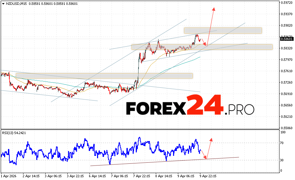
Task: Click the red upward forecast arrow head on price chart
Action: (214, 9)
